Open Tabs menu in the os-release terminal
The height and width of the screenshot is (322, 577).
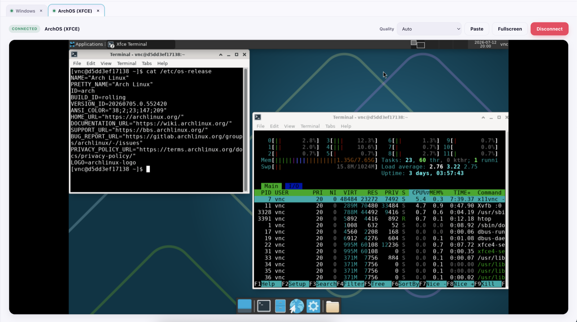147,63
